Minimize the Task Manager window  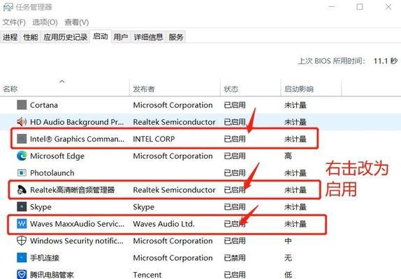(331, 7)
